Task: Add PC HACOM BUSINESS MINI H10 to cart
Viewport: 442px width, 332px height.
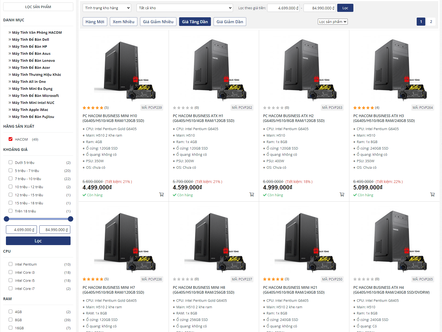Action: [x=162, y=194]
